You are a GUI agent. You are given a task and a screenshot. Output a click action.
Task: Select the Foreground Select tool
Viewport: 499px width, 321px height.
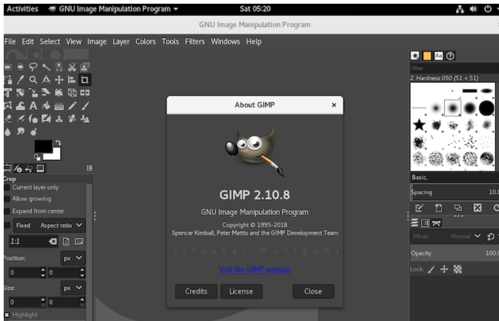point(84,67)
